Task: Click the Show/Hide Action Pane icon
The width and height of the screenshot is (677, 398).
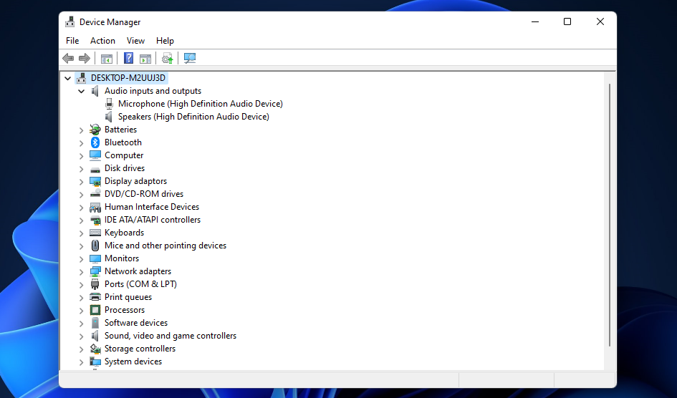Action: pos(145,59)
